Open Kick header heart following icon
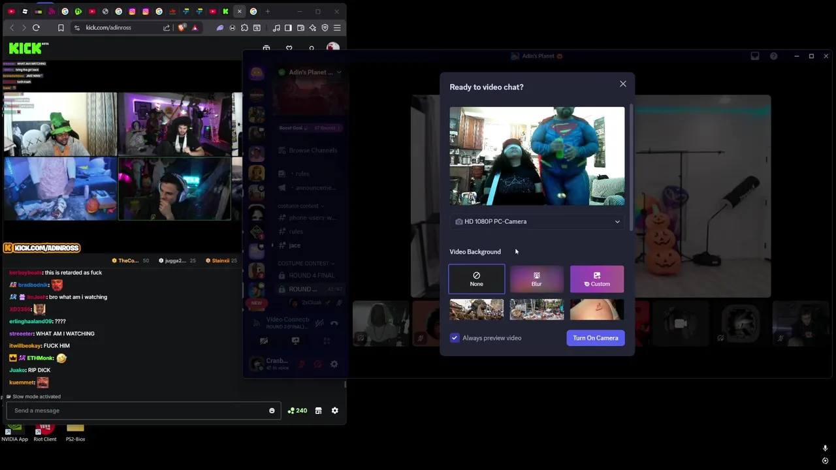836x470 pixels. coord(289,48)
